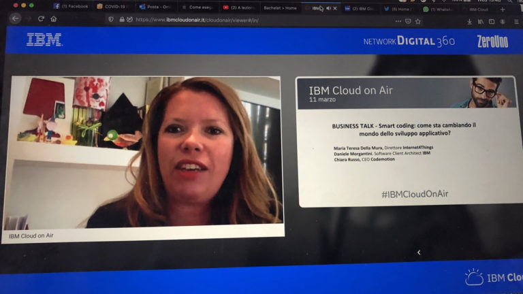
Task: Collapse panel with the left chevron arrow
Action: pos(419,252)
